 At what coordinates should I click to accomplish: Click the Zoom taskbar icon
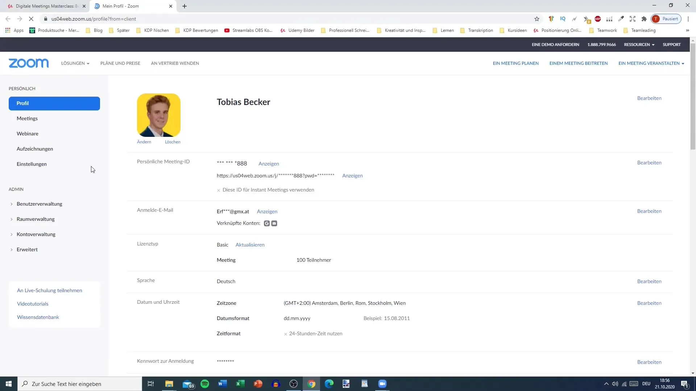click(382, 383)
